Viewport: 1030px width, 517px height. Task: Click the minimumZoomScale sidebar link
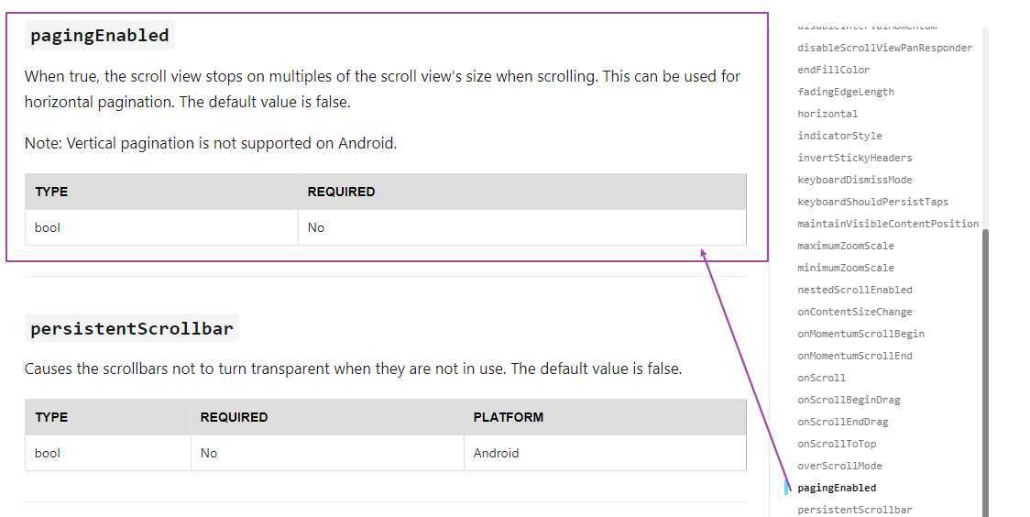[x=845, y=268]
